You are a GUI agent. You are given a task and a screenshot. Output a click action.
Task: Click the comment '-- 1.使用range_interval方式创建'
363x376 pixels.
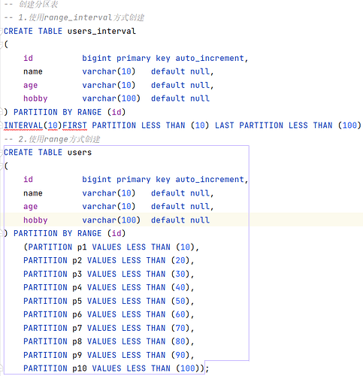click(x=74, y=17)
